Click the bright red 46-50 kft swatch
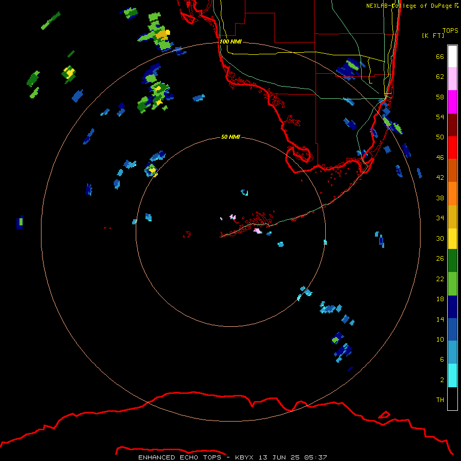 click(x=452, y=148)
